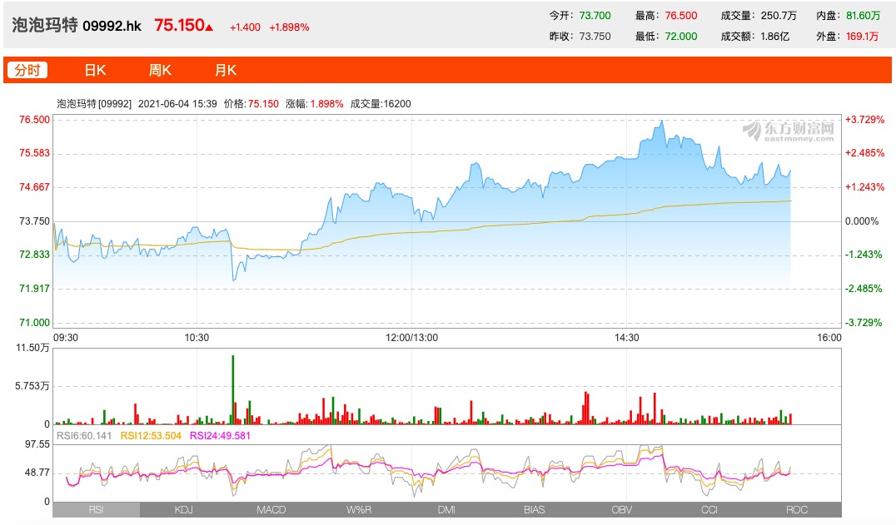Click the 10:30 time axis label
Image resolution: width=896 pixels, height=525 pixels.
[x=197, y=338]
